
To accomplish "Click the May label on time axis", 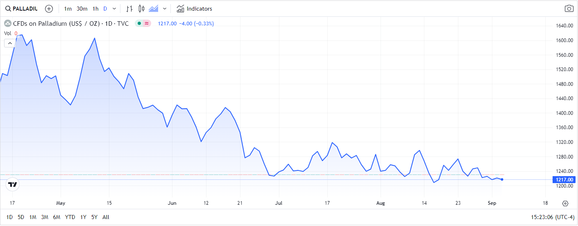I will click(x=61, y=203).
